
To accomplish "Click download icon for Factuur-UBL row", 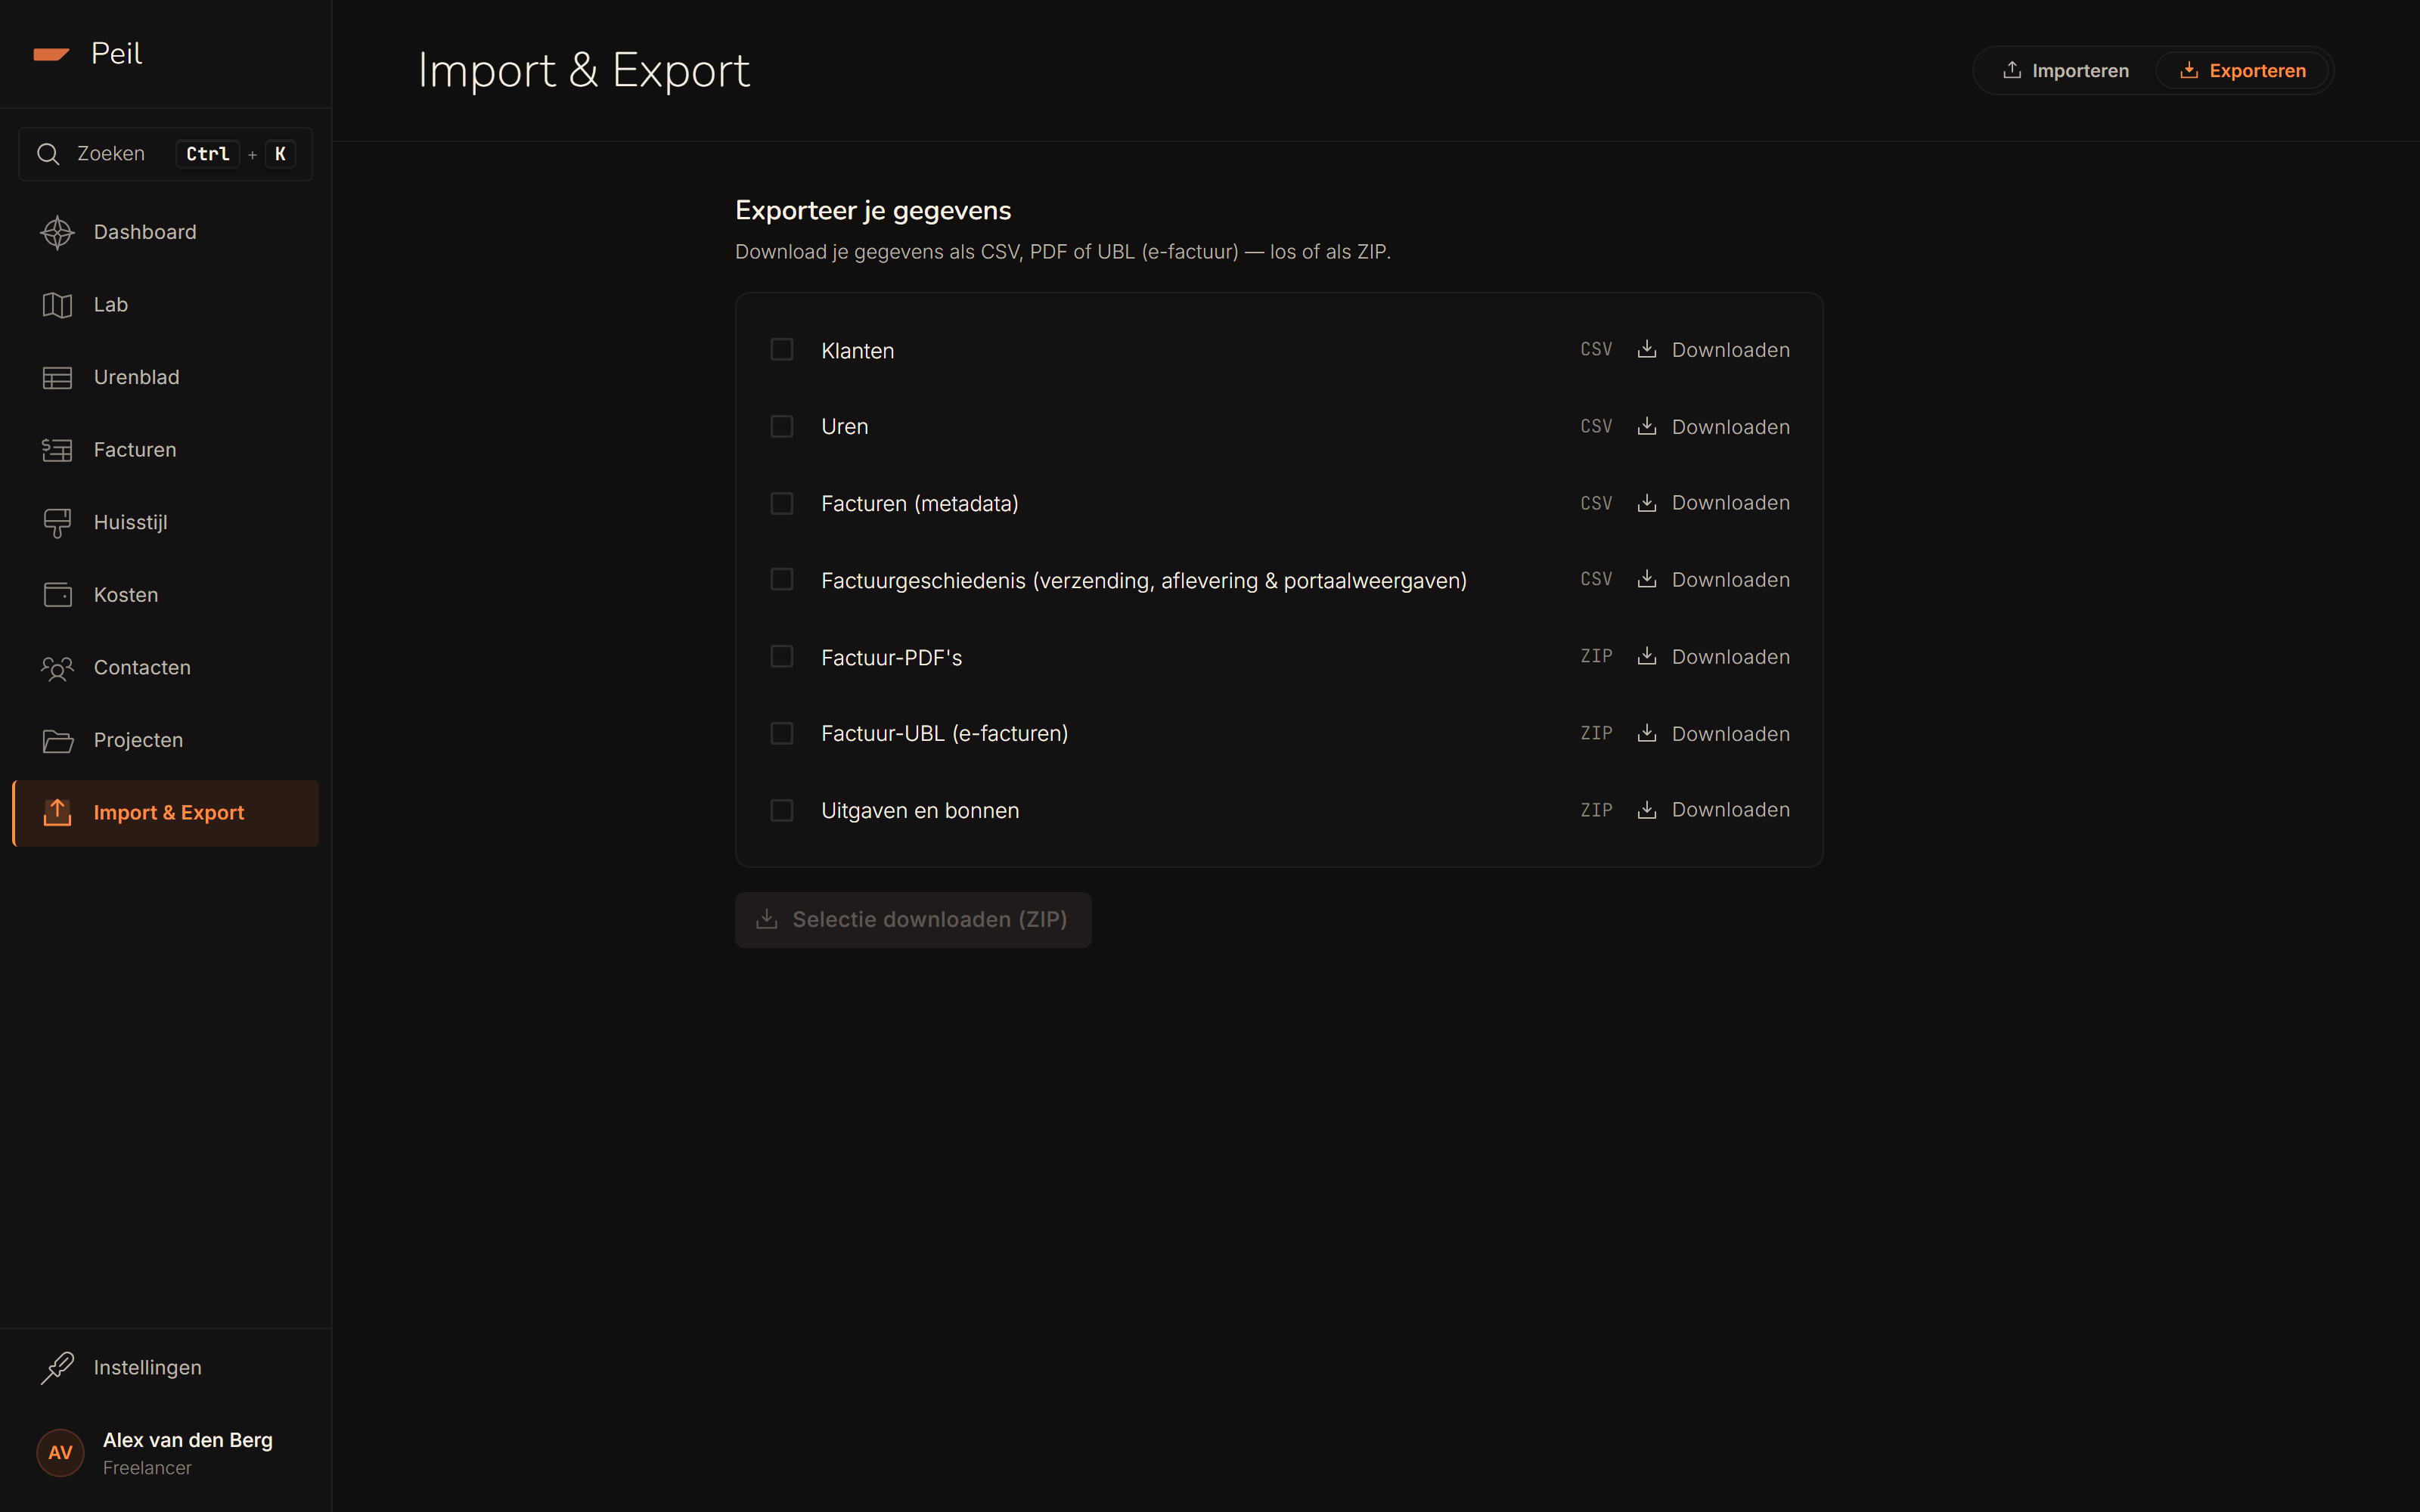I will 1647,733.
